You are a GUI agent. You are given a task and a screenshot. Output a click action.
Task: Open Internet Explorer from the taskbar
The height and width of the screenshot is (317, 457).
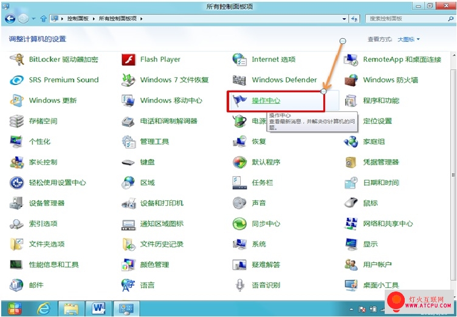[x=44, y=308]
